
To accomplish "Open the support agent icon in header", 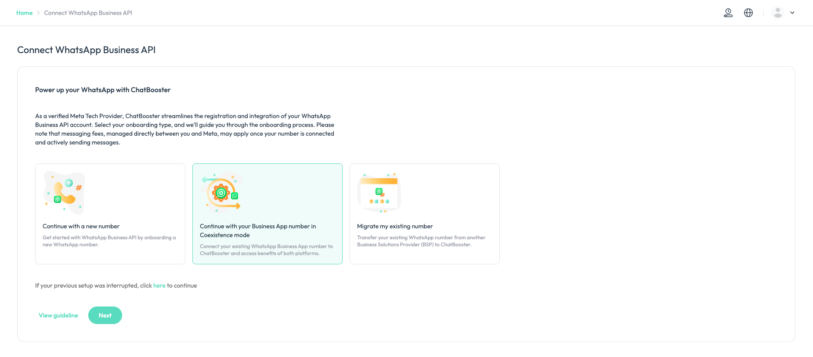I will [728, 13].
